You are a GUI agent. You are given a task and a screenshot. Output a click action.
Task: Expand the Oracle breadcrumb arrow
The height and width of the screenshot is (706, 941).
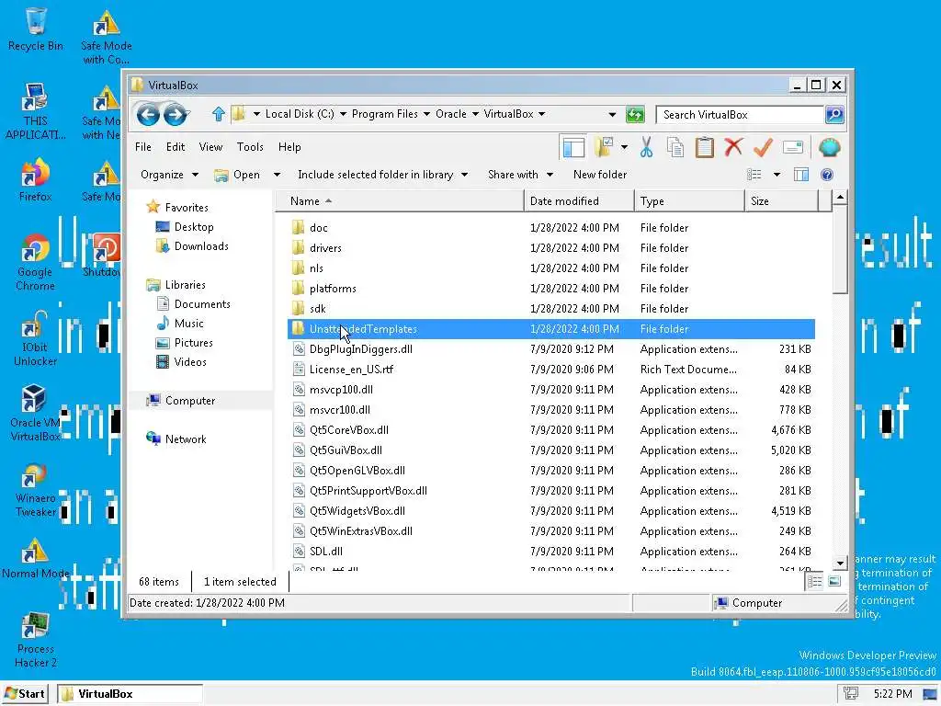(x=475, y=114)
